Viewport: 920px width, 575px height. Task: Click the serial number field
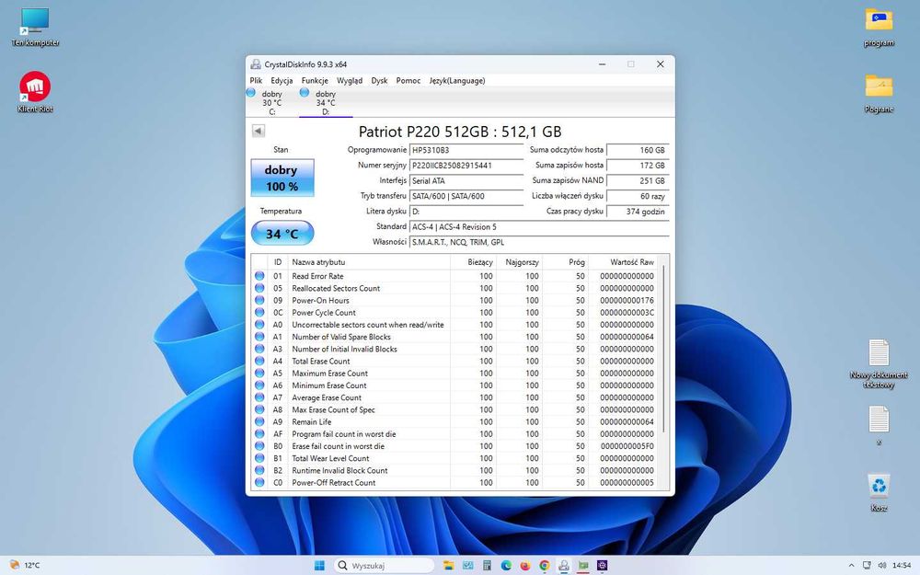466,166
